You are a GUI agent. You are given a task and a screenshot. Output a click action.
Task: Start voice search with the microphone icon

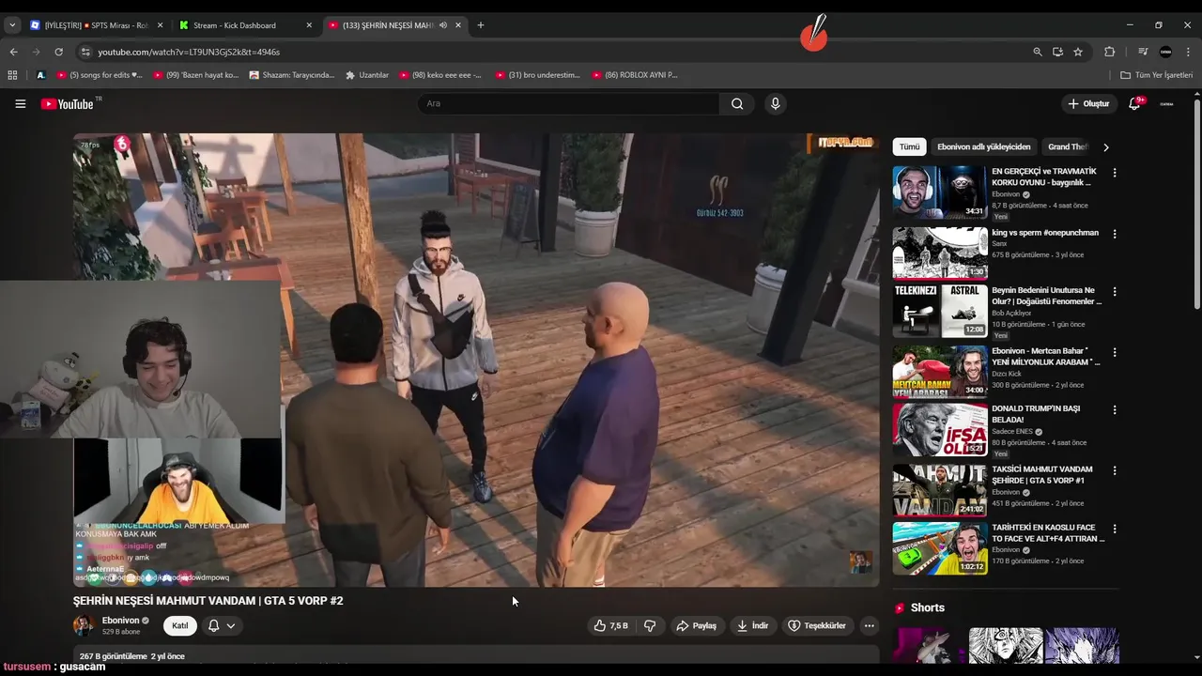775,103
